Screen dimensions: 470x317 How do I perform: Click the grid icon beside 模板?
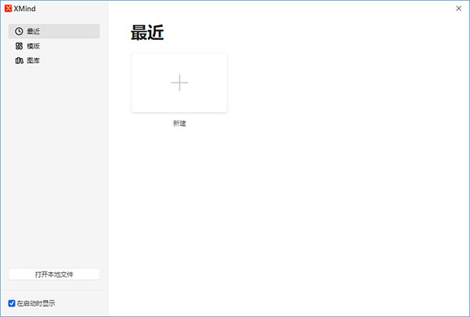(x=19, y=46)
